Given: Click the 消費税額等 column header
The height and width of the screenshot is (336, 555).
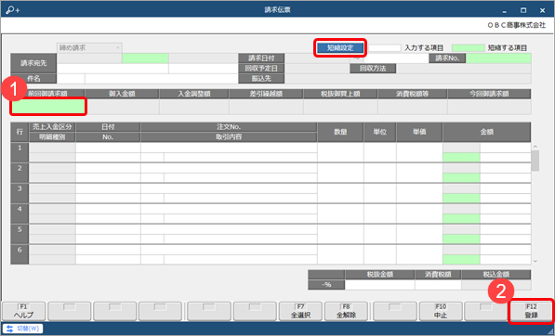Looking at the screenshot, I should click(x=412, y=94).
